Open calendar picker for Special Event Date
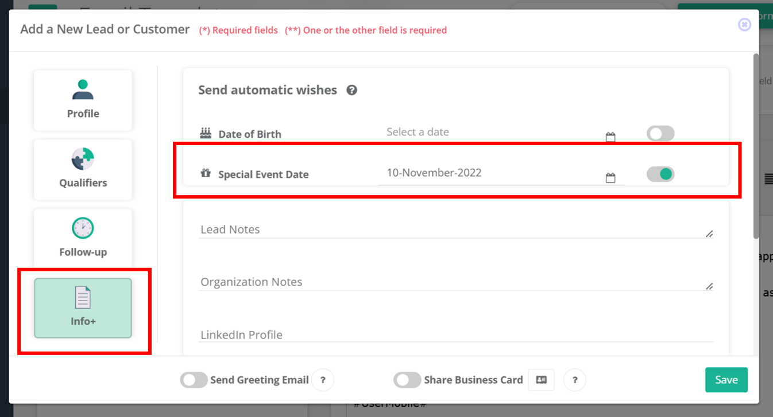 pos(610,178)
